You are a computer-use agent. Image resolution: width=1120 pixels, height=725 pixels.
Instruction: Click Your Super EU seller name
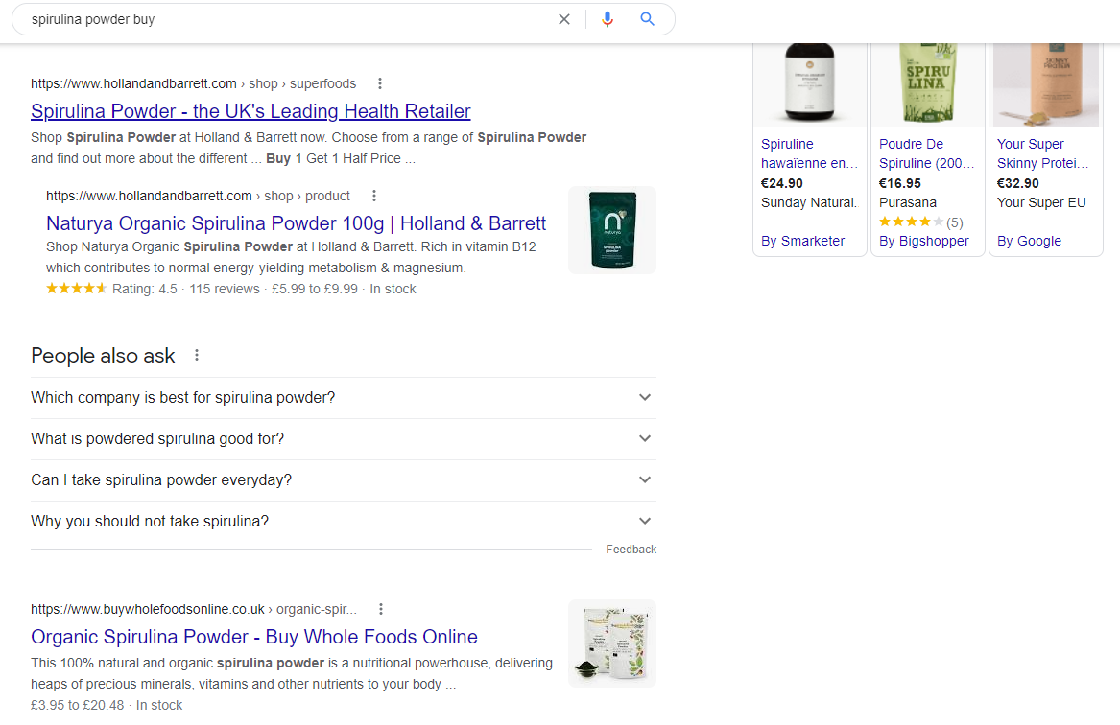click(x=1040, y=202)
